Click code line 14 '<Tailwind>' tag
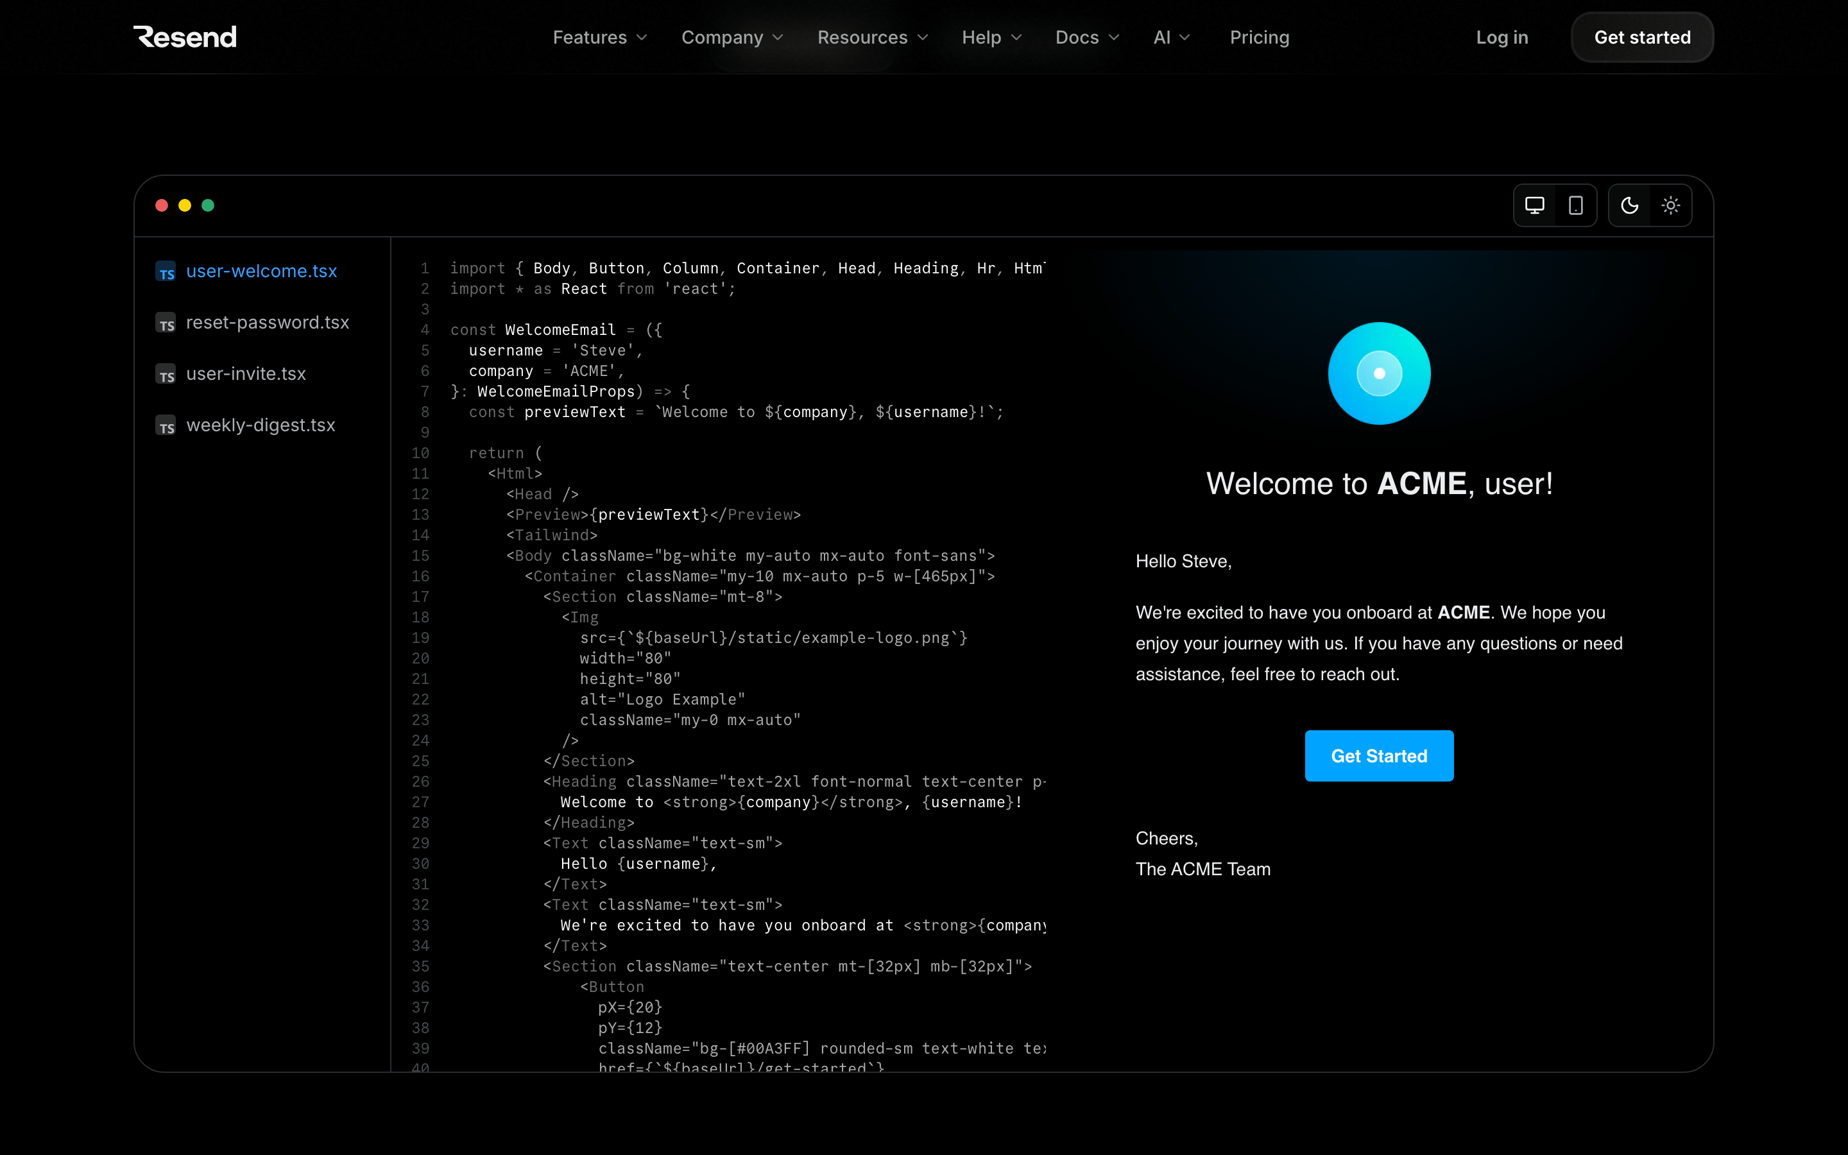This screenshot has width=1848, height=1155. (551, 536)
